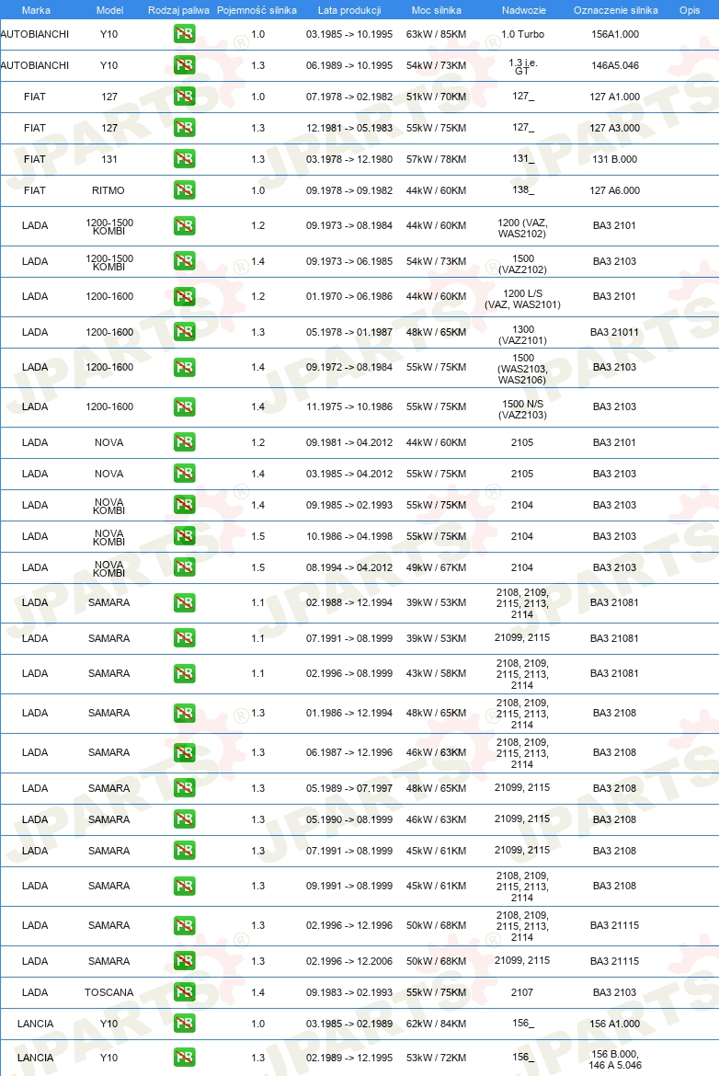
Task: Click fuel icon in Autobianchi Y10 1.0 Turbo row
Action: point(185,34)
